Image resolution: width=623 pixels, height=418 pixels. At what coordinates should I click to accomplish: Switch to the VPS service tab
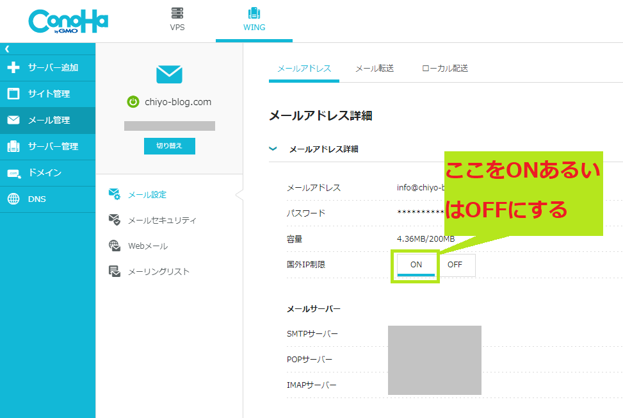point(177,18)
